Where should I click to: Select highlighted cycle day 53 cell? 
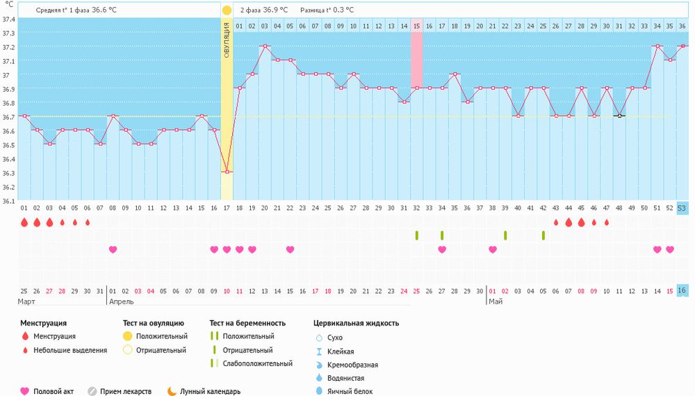pos(682,208)
